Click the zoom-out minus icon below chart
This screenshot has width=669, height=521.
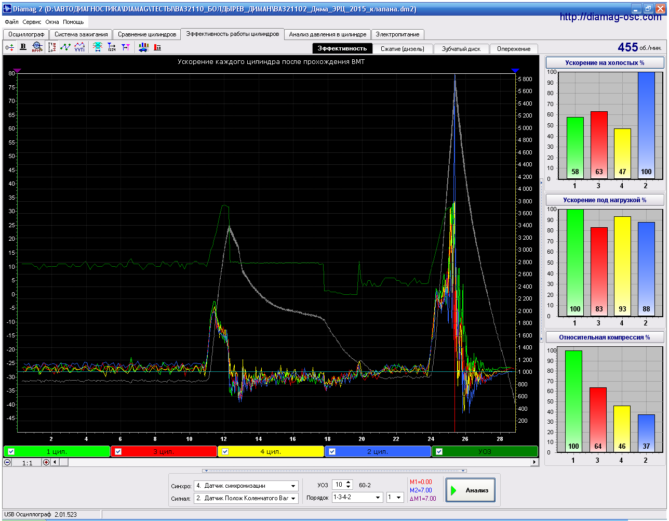point(8,462)
